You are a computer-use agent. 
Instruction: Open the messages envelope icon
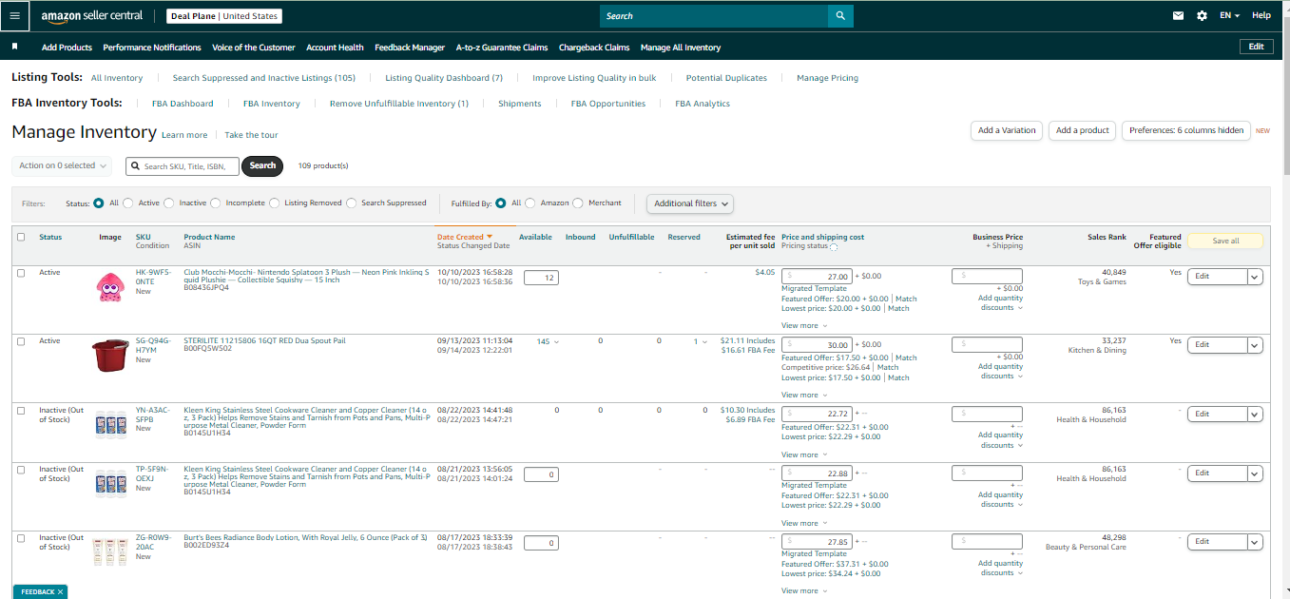(x=1178, y=15)
